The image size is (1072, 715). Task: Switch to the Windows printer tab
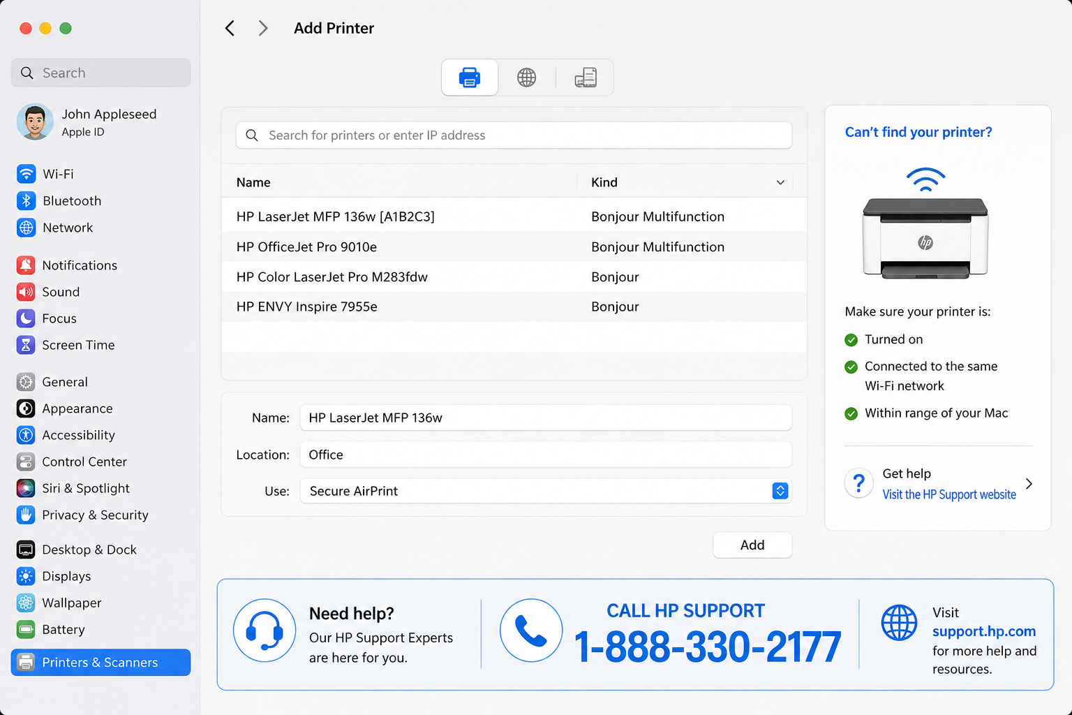click(586, 78)
